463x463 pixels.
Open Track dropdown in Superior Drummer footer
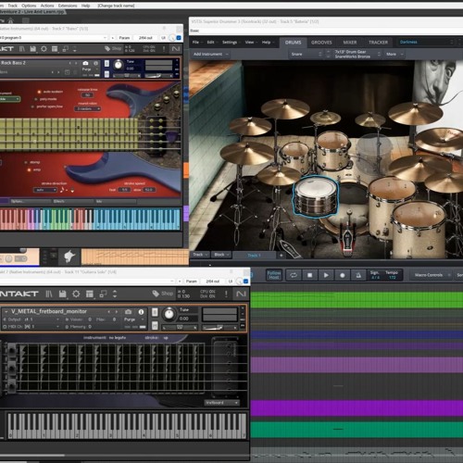tap(200, 255)
